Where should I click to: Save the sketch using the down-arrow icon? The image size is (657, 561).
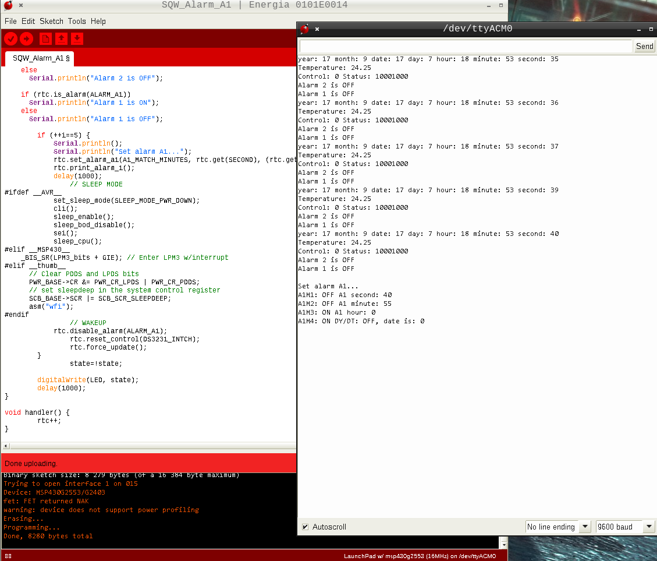click(78, 38)
